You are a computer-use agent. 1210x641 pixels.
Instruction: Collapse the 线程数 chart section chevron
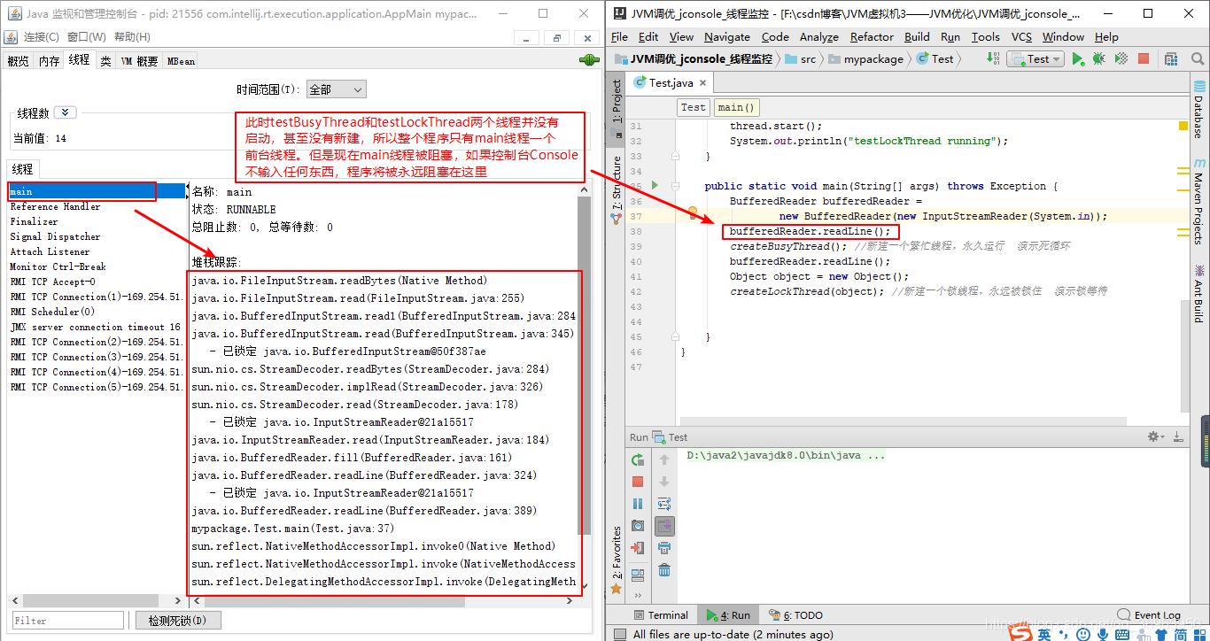65,112
